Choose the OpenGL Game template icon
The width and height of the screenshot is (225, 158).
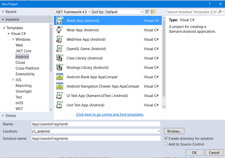pyautogui.click(x=60, y=49)
